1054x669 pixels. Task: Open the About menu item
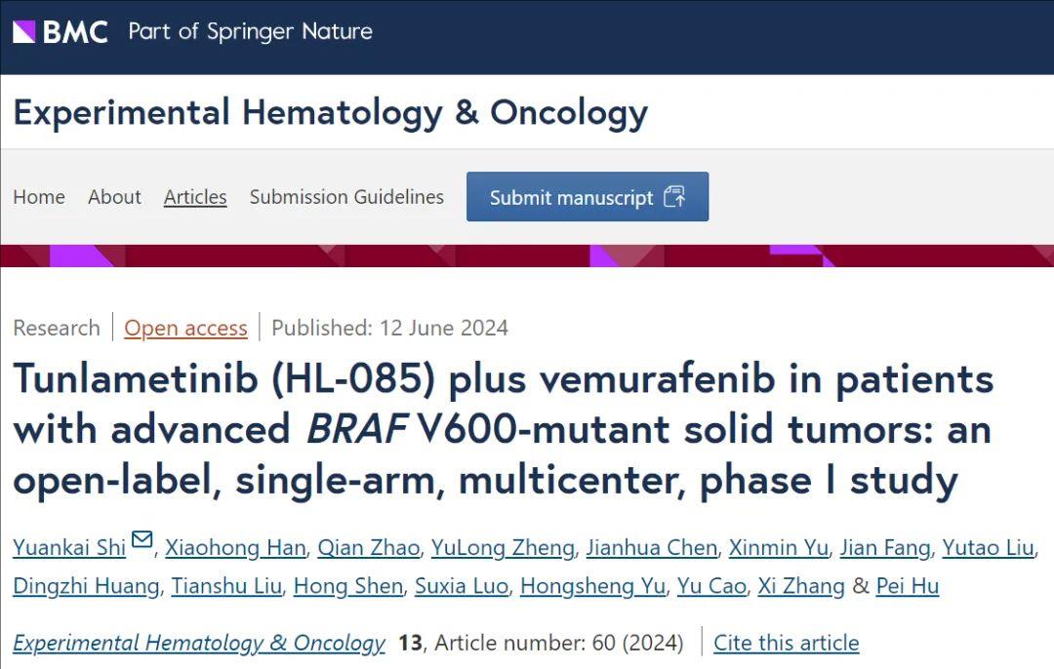point(114,197)
